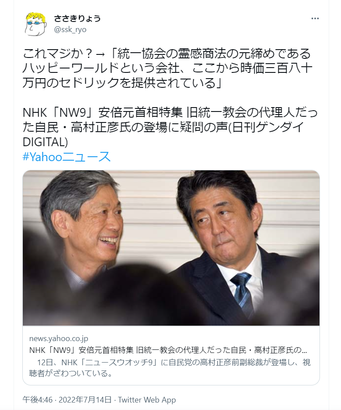
Task: Click the 2022年7月14日 date link
Action: pyautogui.click(x=85, y=399)
